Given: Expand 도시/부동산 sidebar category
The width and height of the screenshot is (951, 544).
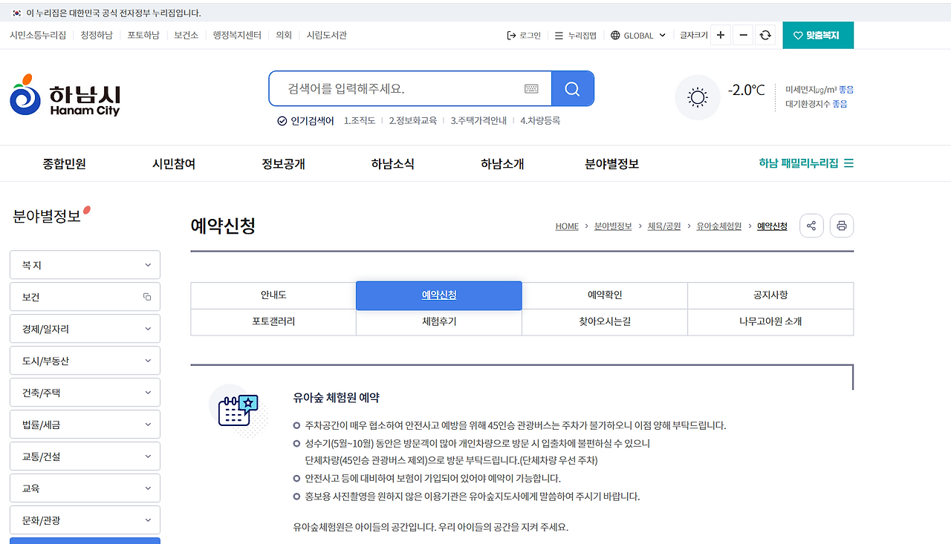Looking at the screenshot, I should (x=85, y=361).
